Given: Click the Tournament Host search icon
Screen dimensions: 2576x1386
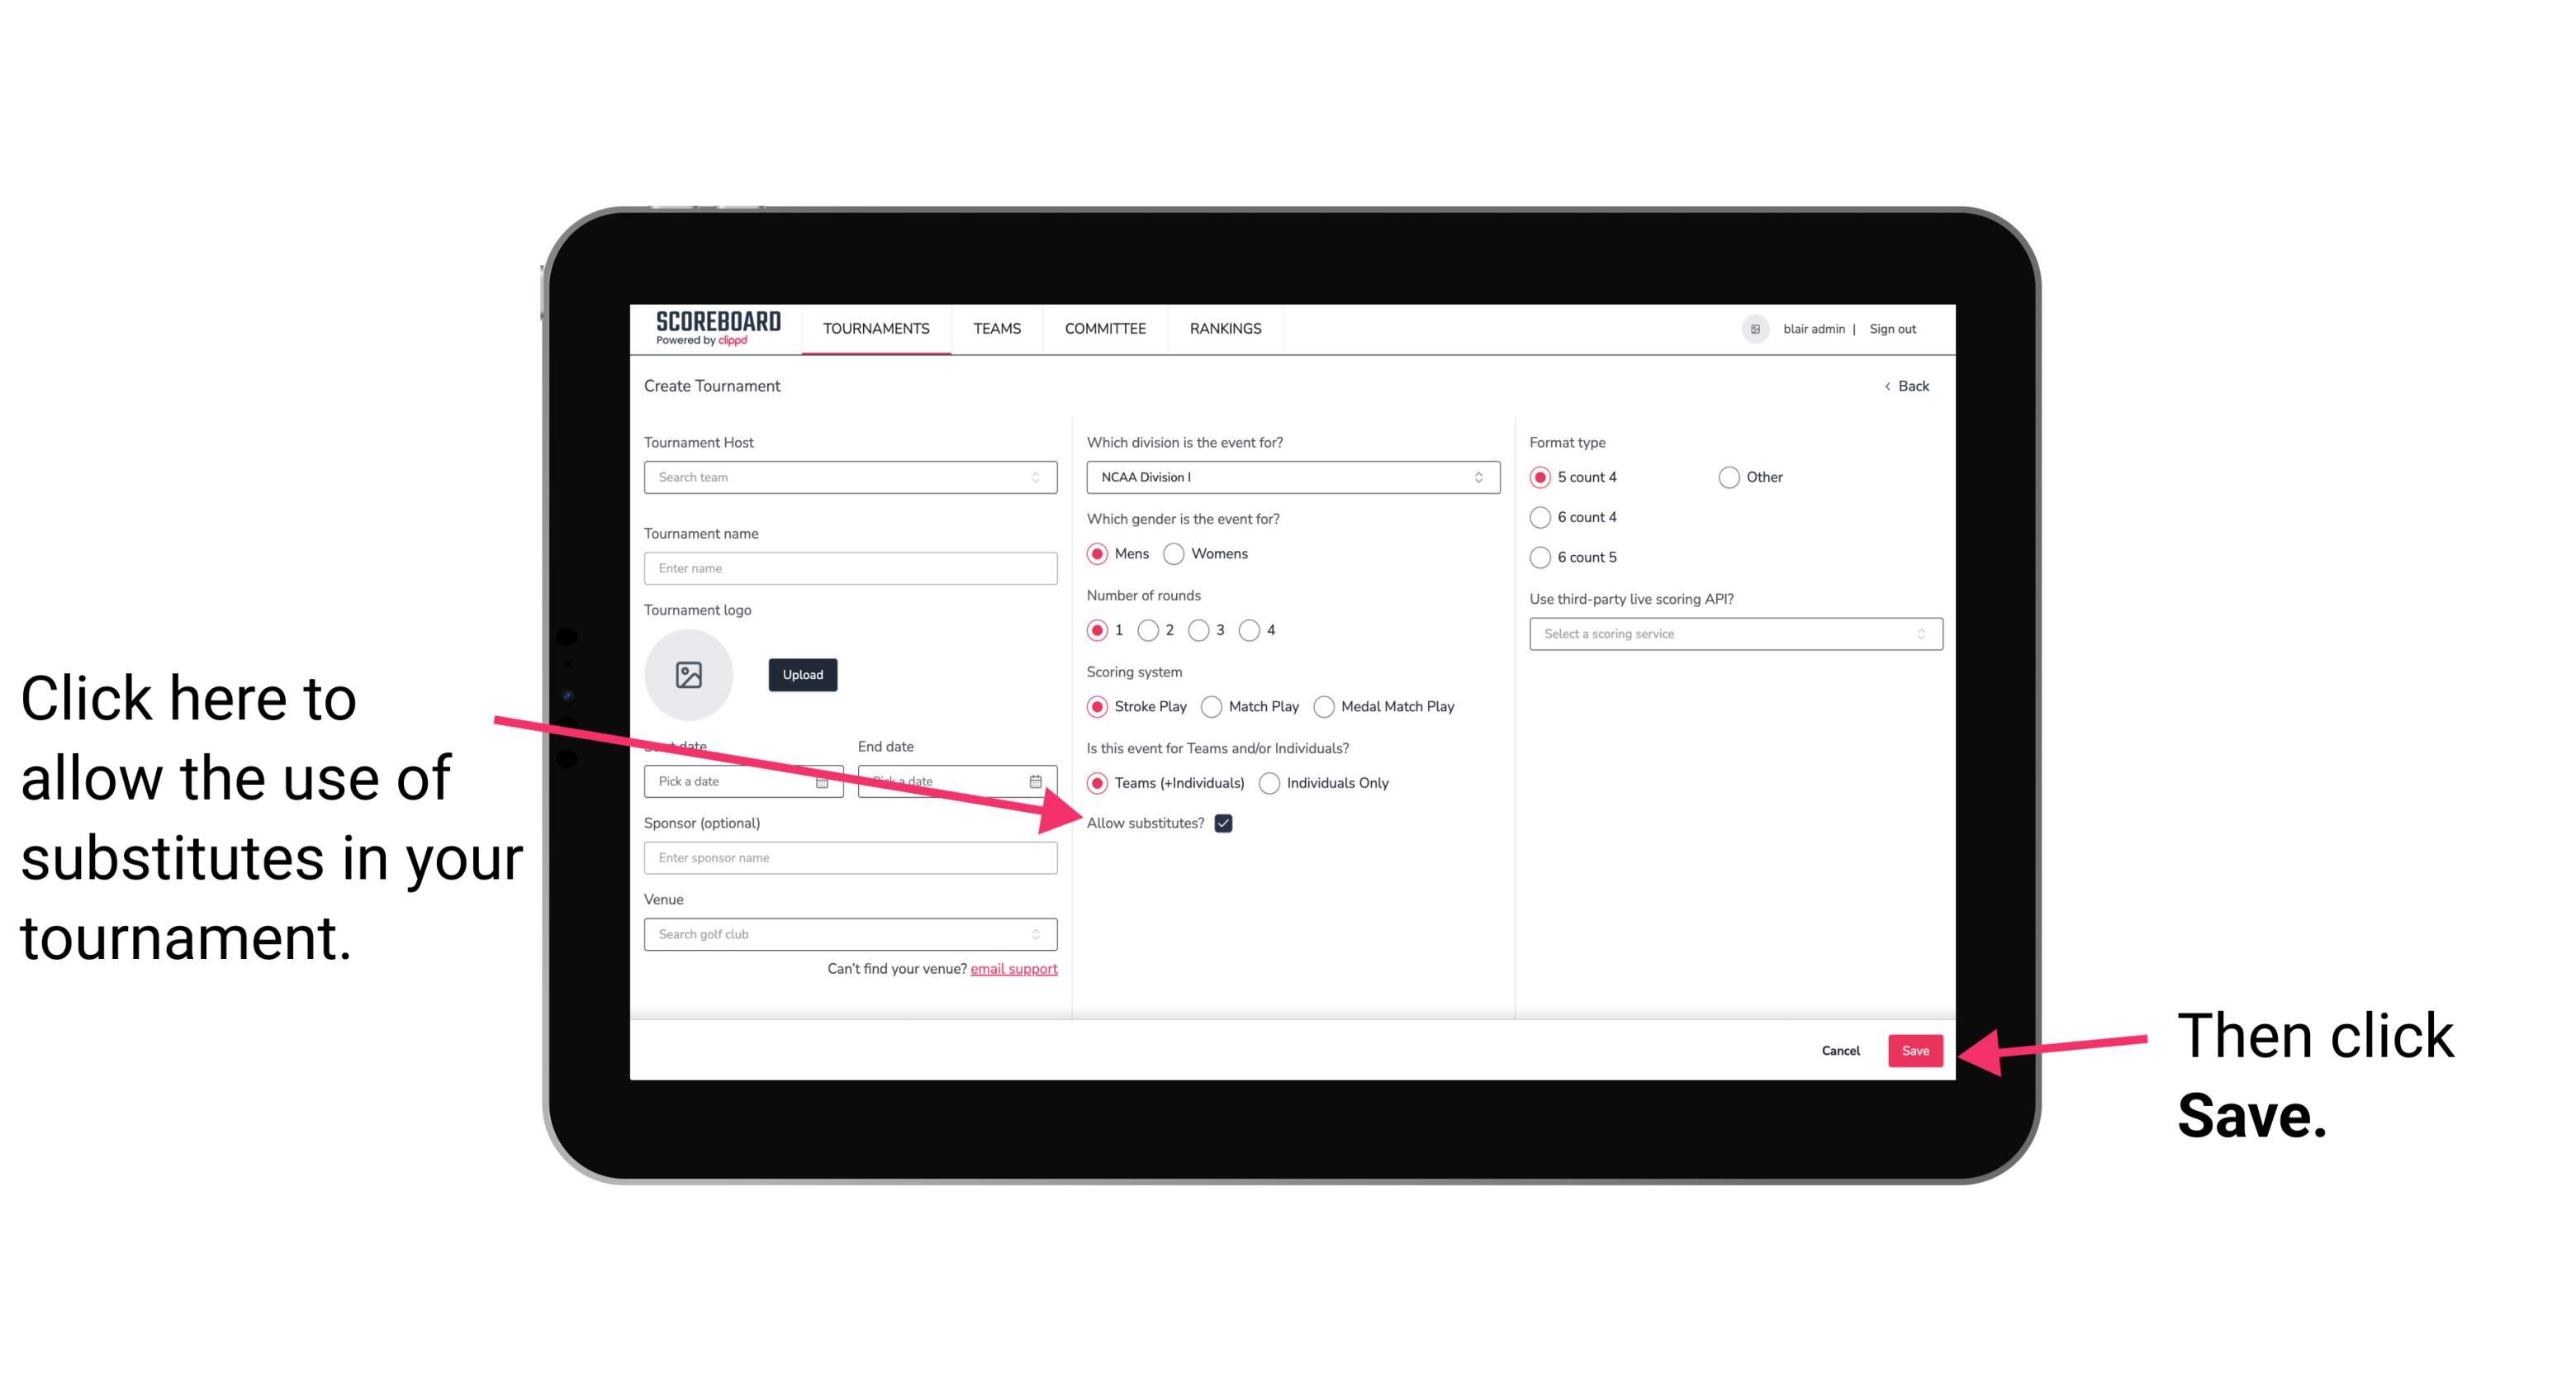Looking at the screenshot, I should tap(1042, 478).
